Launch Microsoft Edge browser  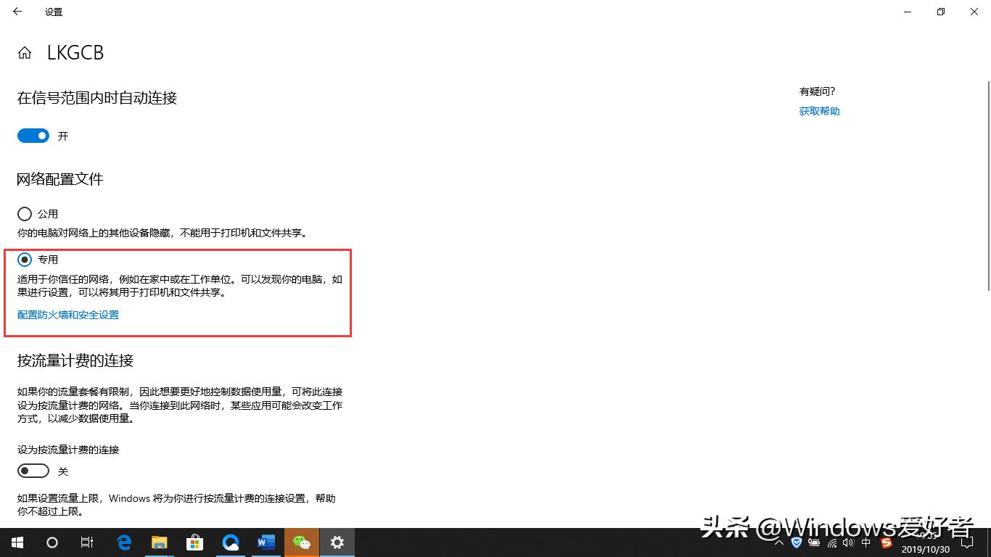tap(123, 542)
